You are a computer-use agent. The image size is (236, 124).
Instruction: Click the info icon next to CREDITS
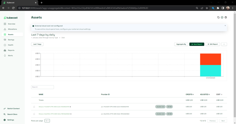[193, 95]
